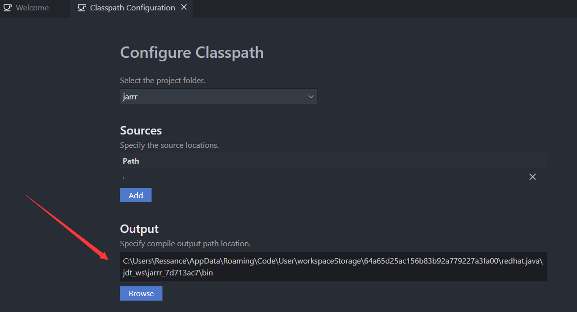
Task: Click the Output section heading
Action: (x=139, y=228)
